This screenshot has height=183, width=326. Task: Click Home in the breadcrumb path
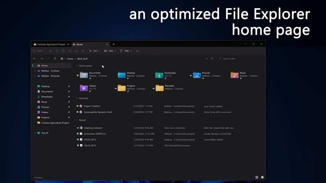[70, 59]
